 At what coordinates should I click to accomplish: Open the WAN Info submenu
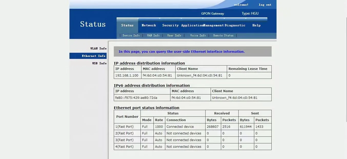click(153, 35)
